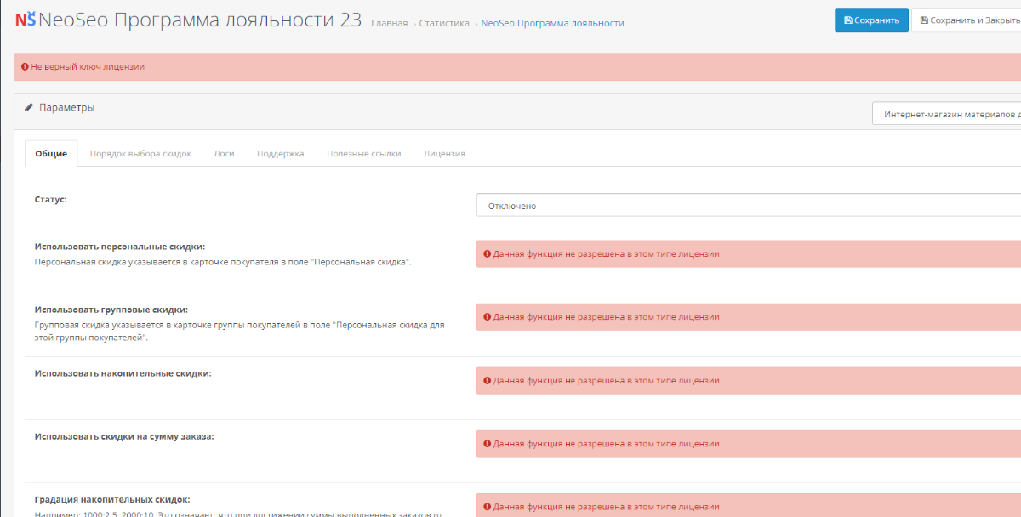This screenshot has width=1021, height=517.
Task: Click the error icon beside Не верный ключ лицензии
Action: (x=25, y=66)
